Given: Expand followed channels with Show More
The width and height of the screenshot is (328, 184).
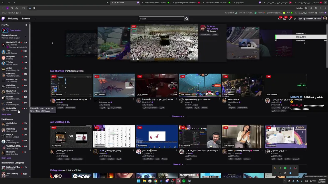Looking at the screenshot, I should coord(6,114).
